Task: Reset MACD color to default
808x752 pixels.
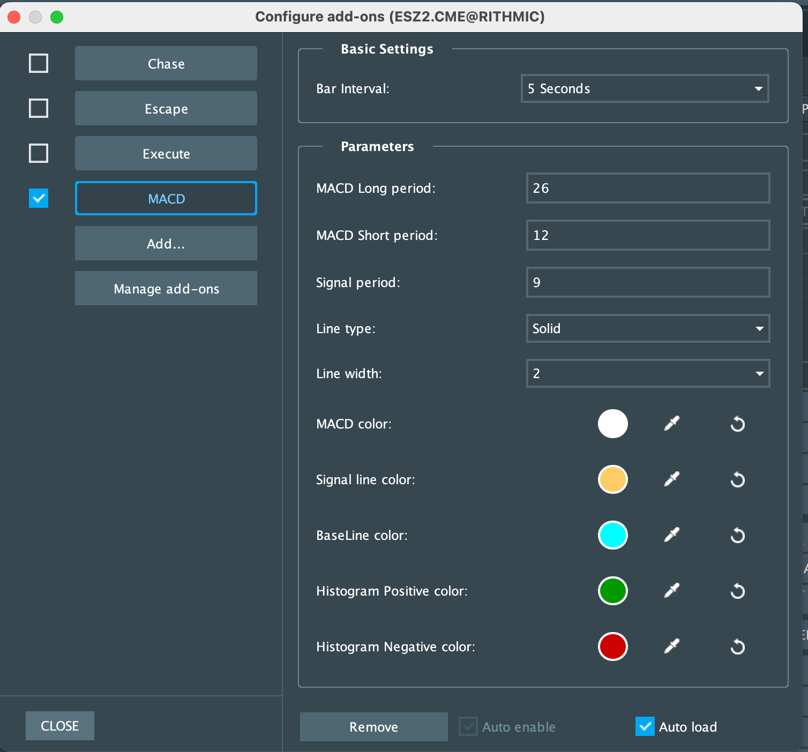Action: [x=738, y=424]
